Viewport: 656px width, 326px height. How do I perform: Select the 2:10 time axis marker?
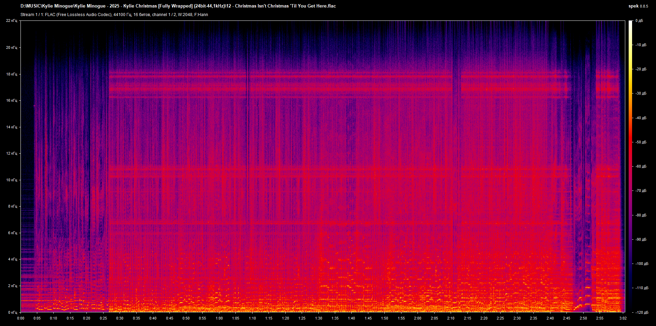point(451,318)
